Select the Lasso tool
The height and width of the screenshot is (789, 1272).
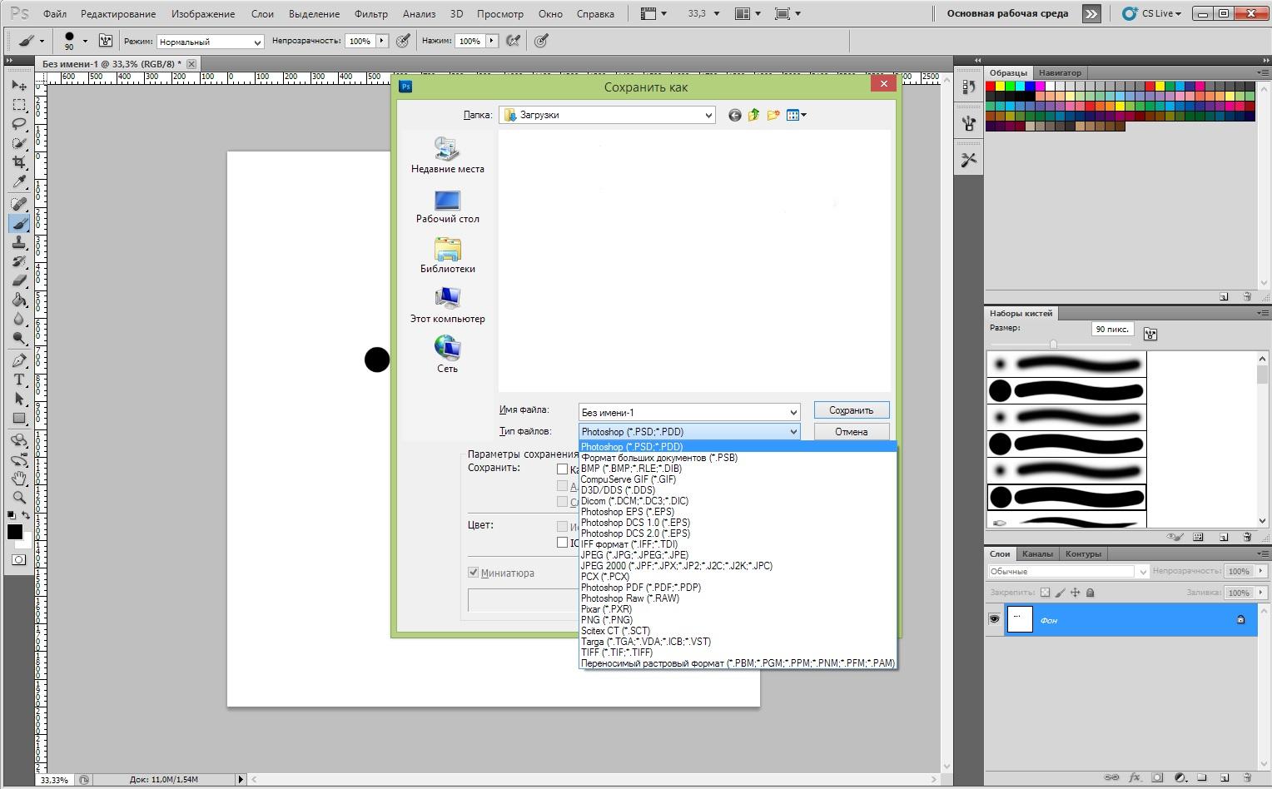tap(19, 124)
